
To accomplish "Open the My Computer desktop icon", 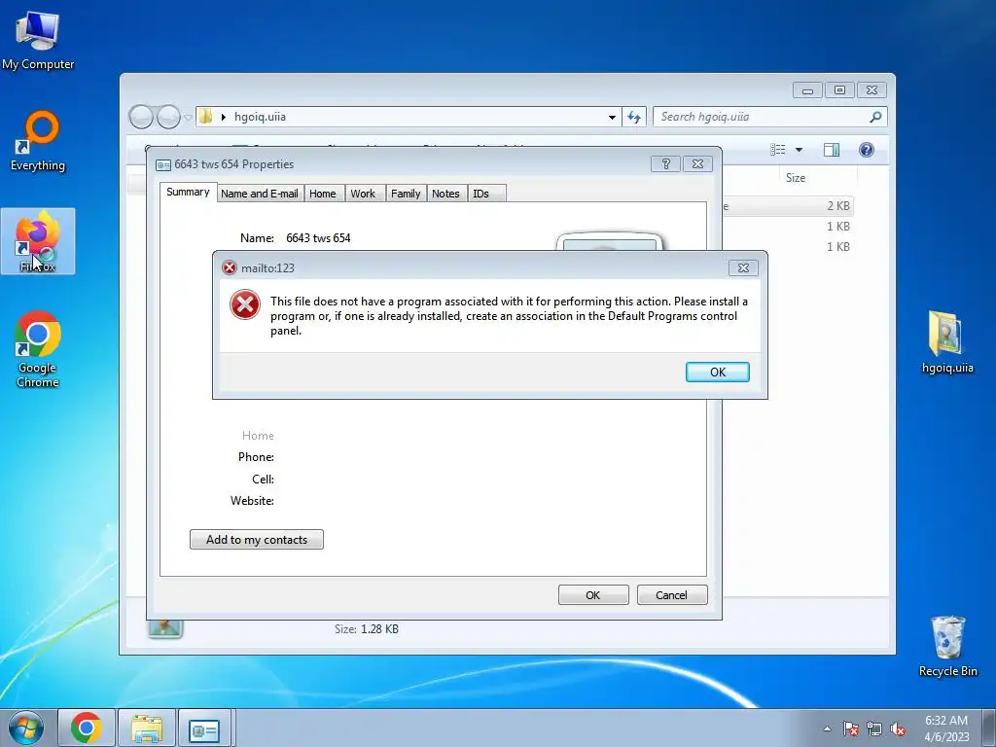I will pos(38,40).
